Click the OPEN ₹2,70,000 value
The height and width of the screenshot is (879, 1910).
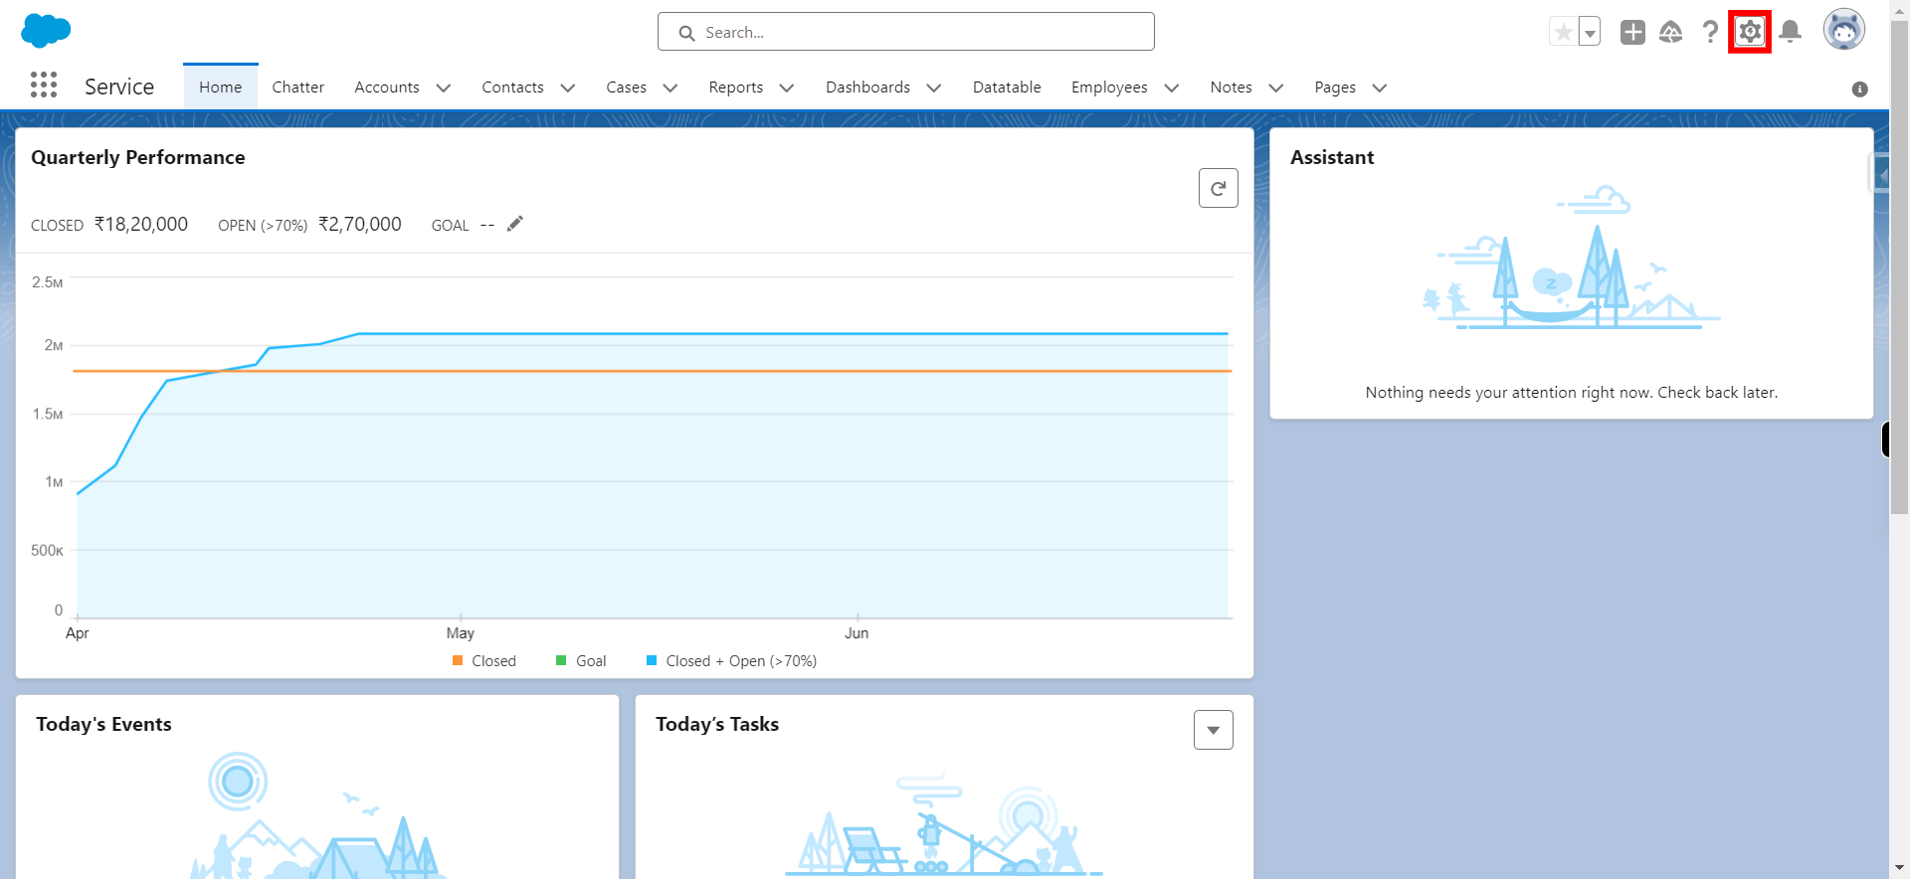[x=360, y=225]
